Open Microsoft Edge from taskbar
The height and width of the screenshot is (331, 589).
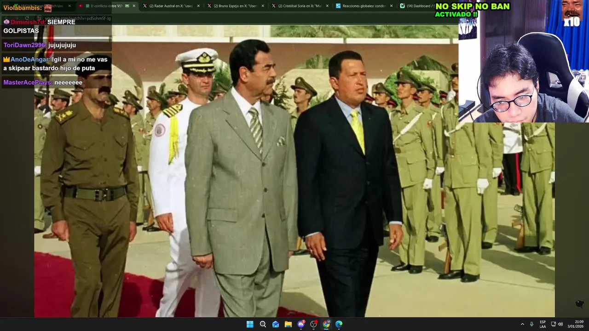339,324
